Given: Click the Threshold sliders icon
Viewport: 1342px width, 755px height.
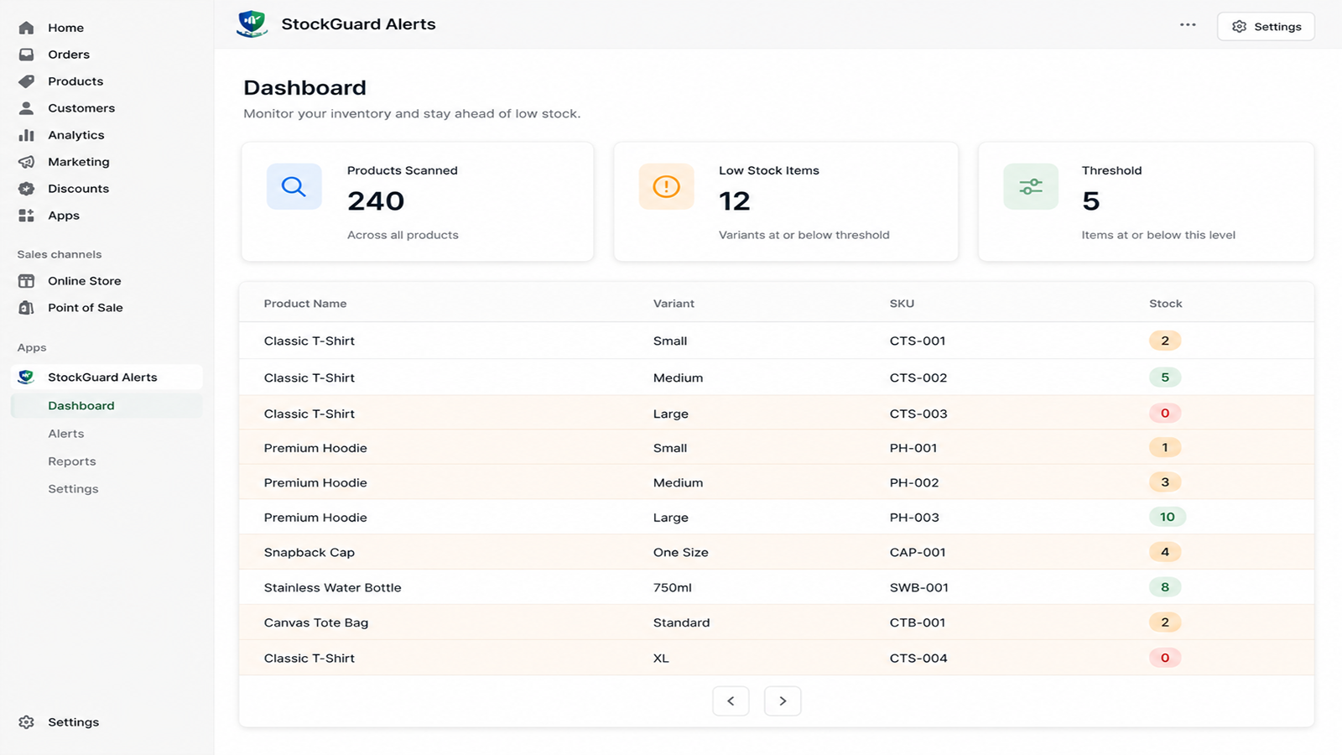Looking at the screenshot, I should pyautogui.click(x=1031, y=186).
